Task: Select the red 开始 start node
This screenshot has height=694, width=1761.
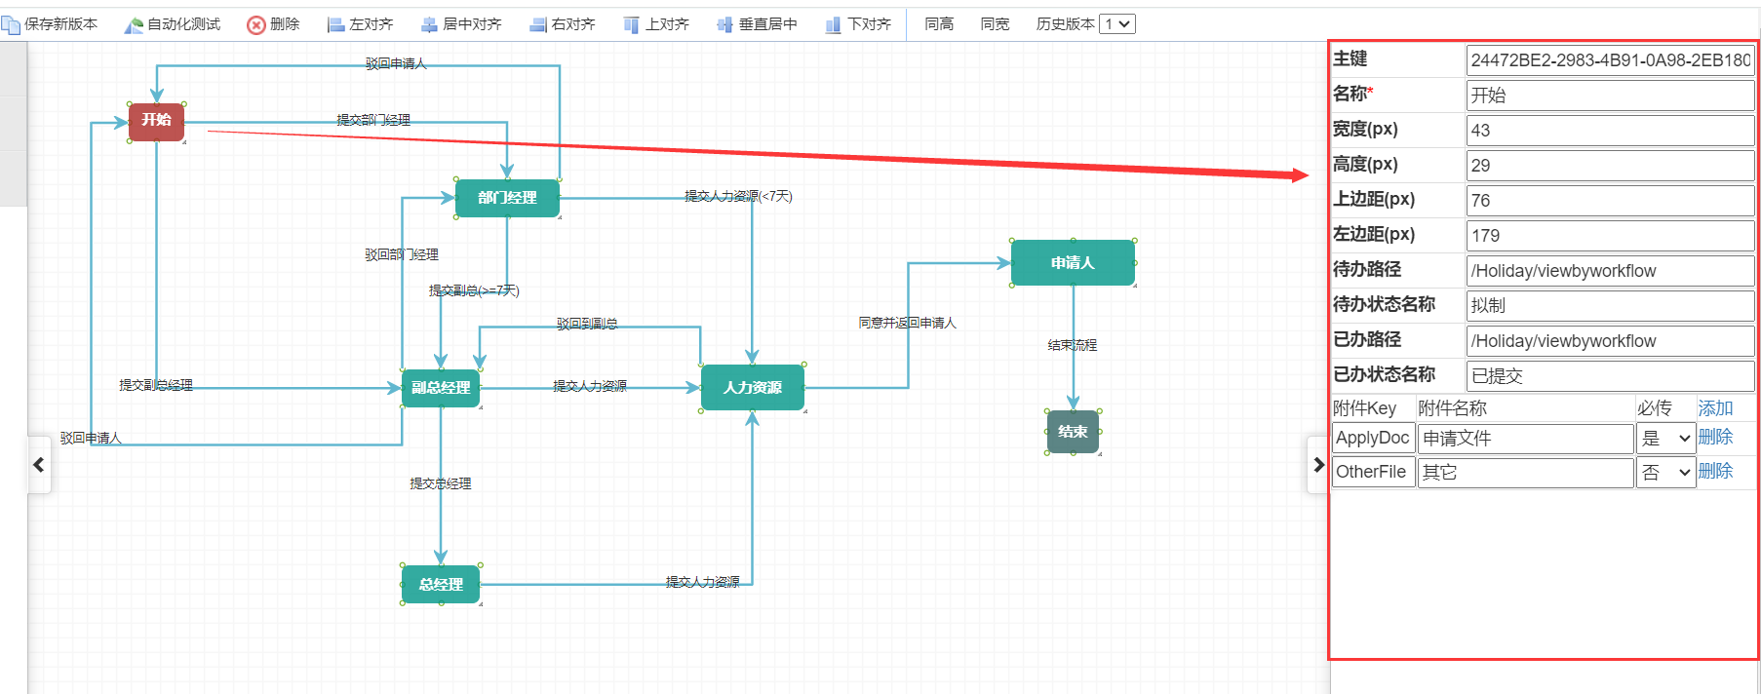Action: point(156,121)
